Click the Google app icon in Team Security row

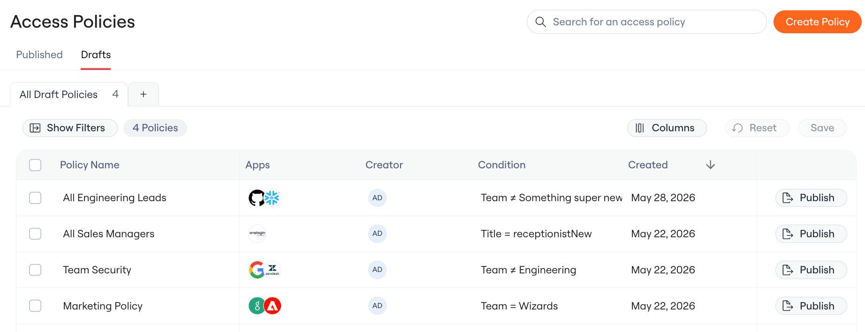pos(257,270)
